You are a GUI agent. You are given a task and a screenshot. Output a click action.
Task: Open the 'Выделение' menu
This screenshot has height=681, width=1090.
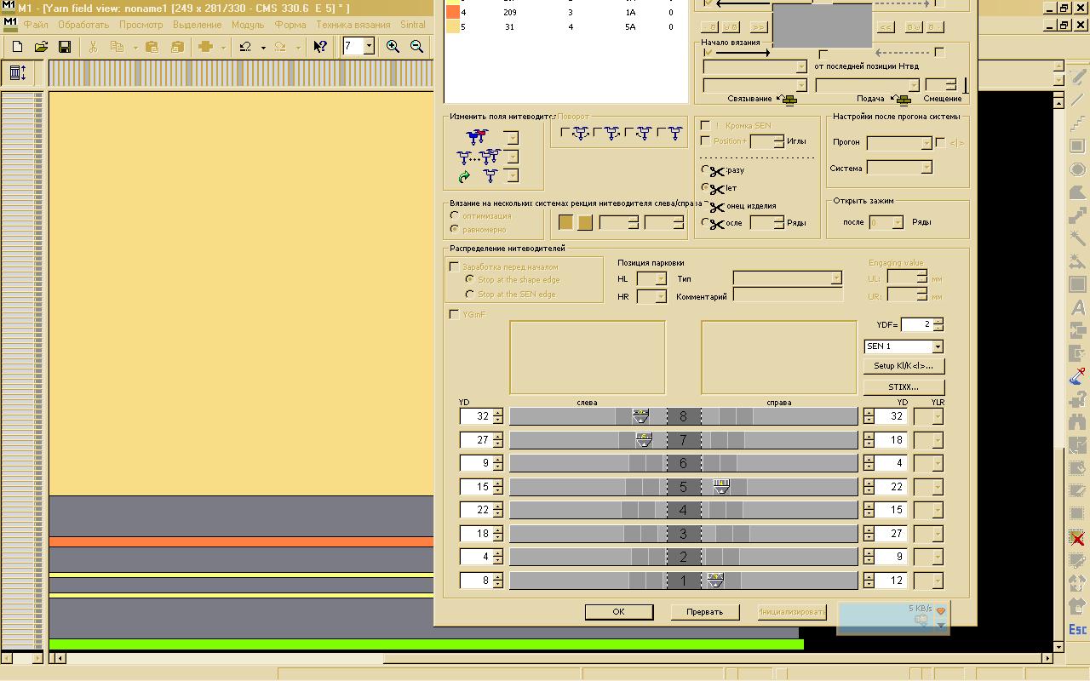click(x=198, y=25)
